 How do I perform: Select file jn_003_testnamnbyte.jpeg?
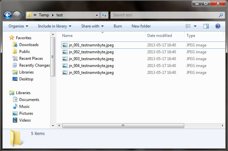pyautogui.click(x=91, y=59)
